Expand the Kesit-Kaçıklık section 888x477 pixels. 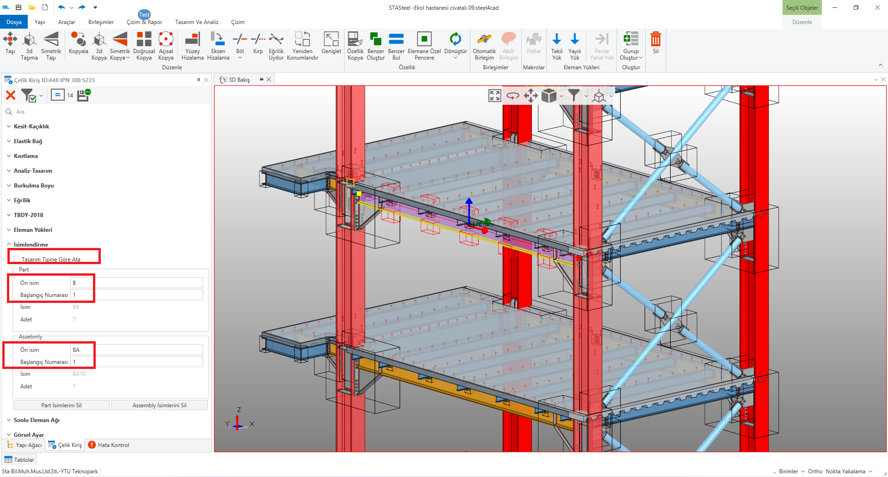pos(31,127)
